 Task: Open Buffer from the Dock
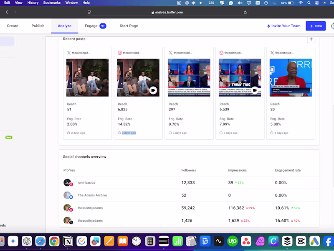[287, 242]
